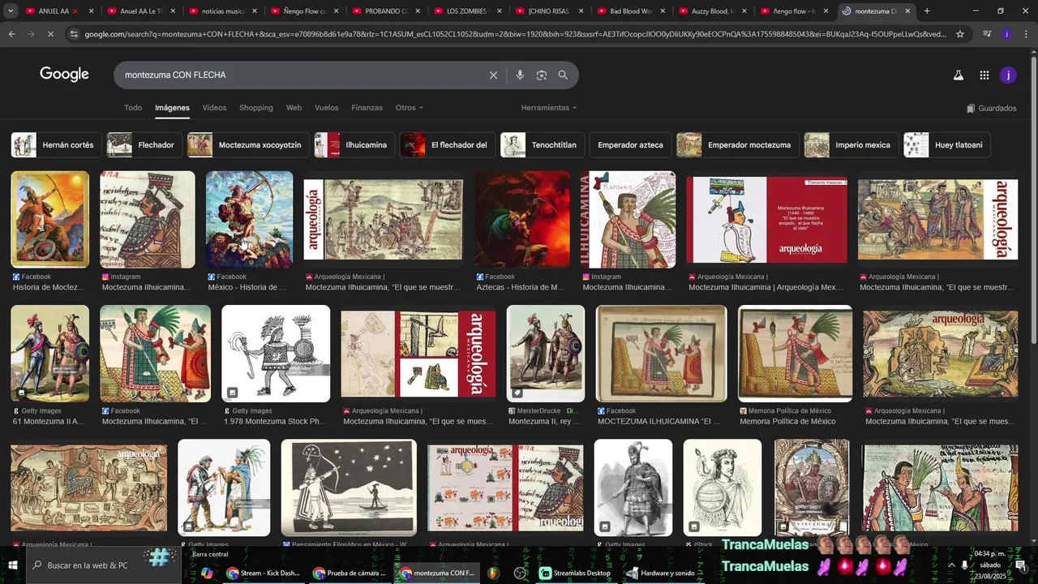
Task: Filter by Huey tlatoani chip
Action: point(947,145)
